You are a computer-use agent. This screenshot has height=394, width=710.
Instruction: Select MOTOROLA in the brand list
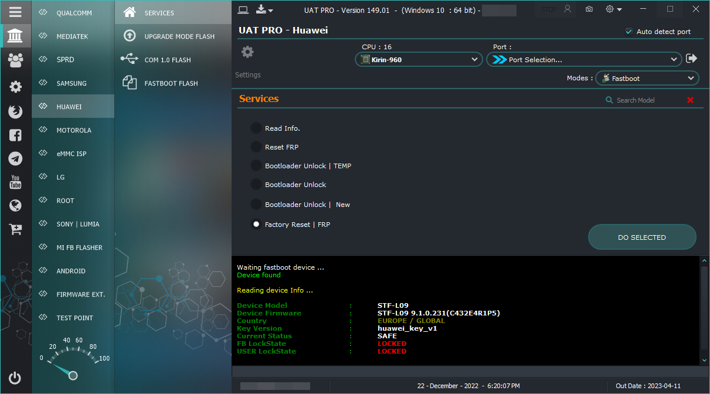73,130
